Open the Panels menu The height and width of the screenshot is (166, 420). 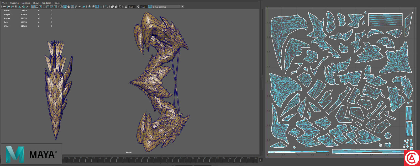[x=57, y=3]
